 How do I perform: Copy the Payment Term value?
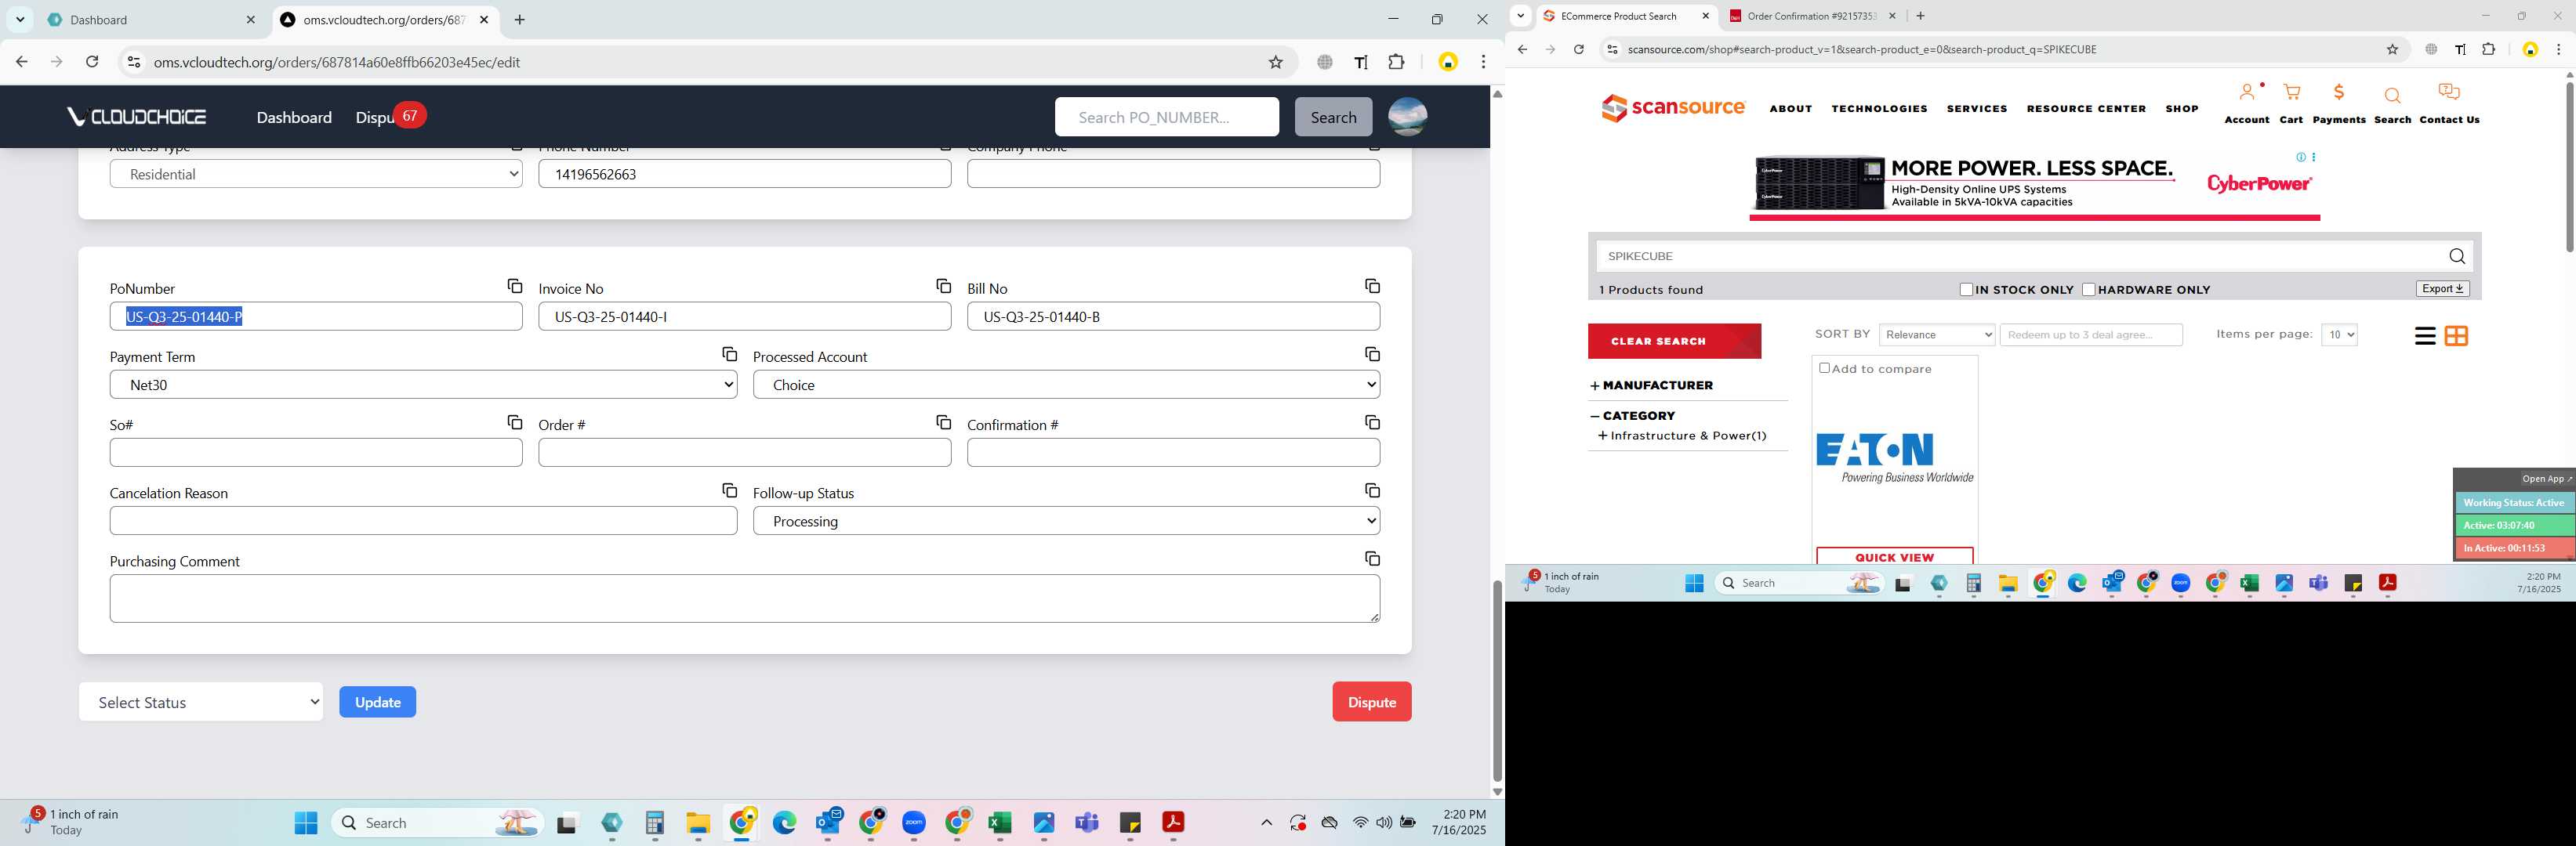coord(729,355)
